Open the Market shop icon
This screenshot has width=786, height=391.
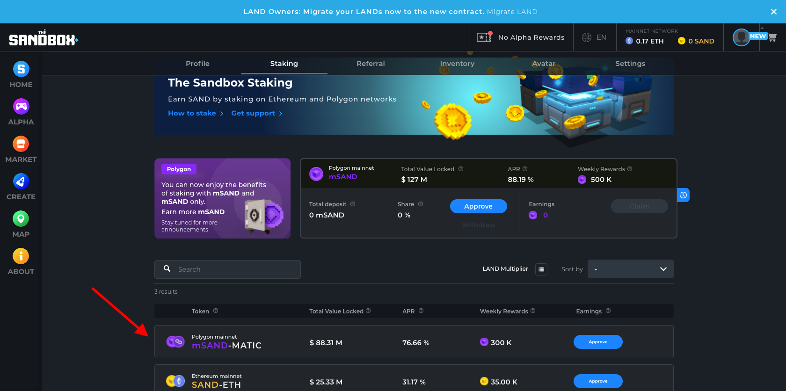tap(21, 144)
